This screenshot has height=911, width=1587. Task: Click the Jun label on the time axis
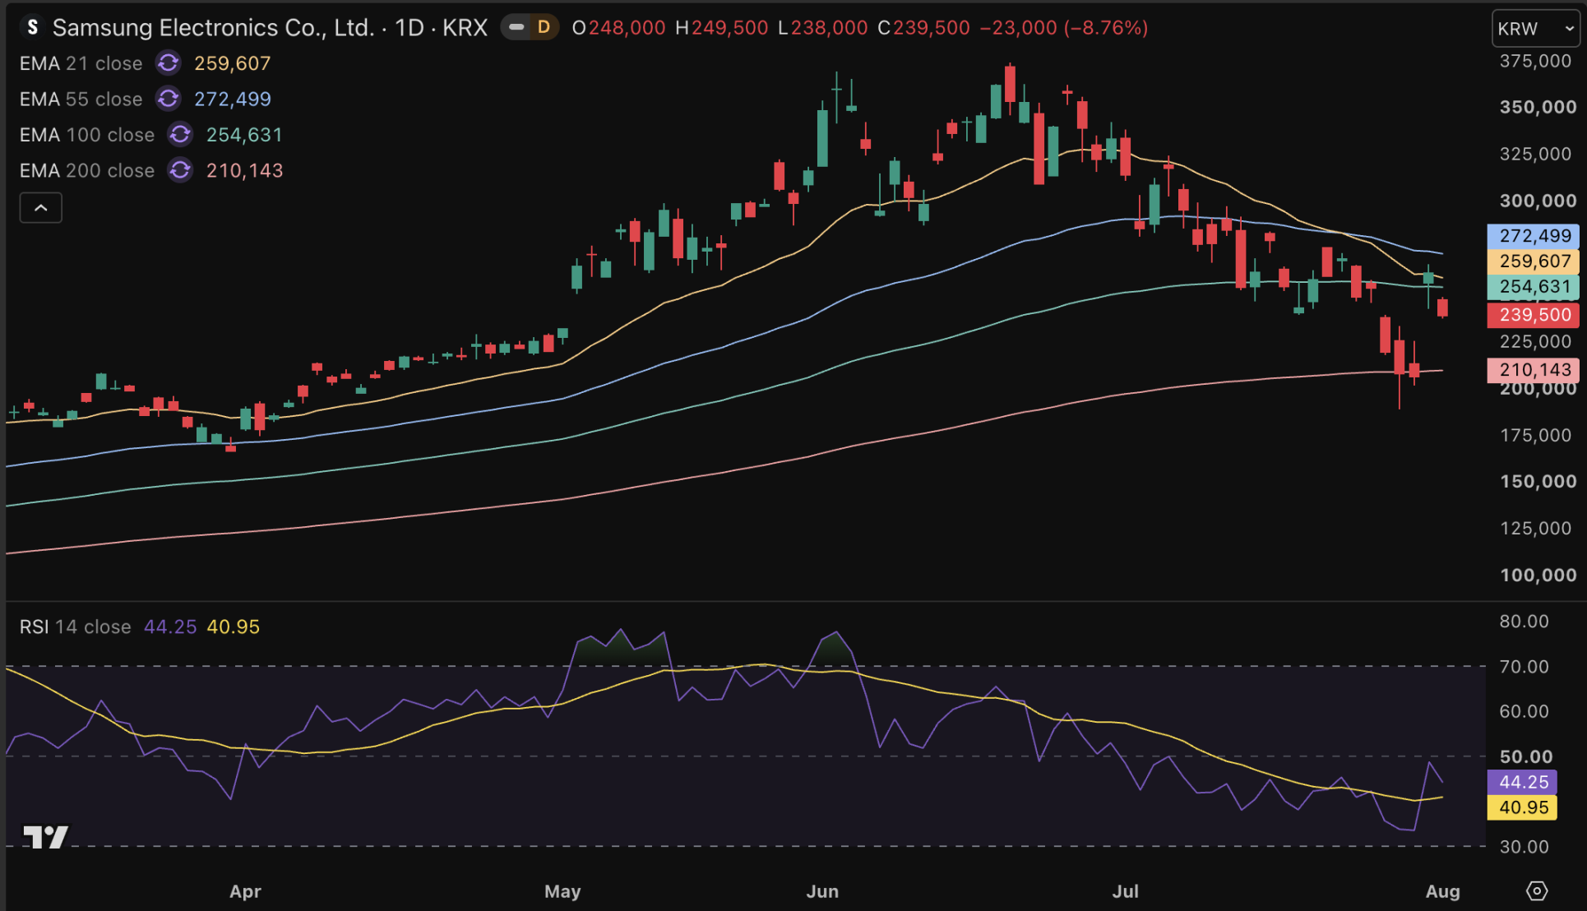pos(822,891)
